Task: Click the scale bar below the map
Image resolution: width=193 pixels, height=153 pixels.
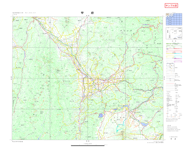Action: point(88,145)
